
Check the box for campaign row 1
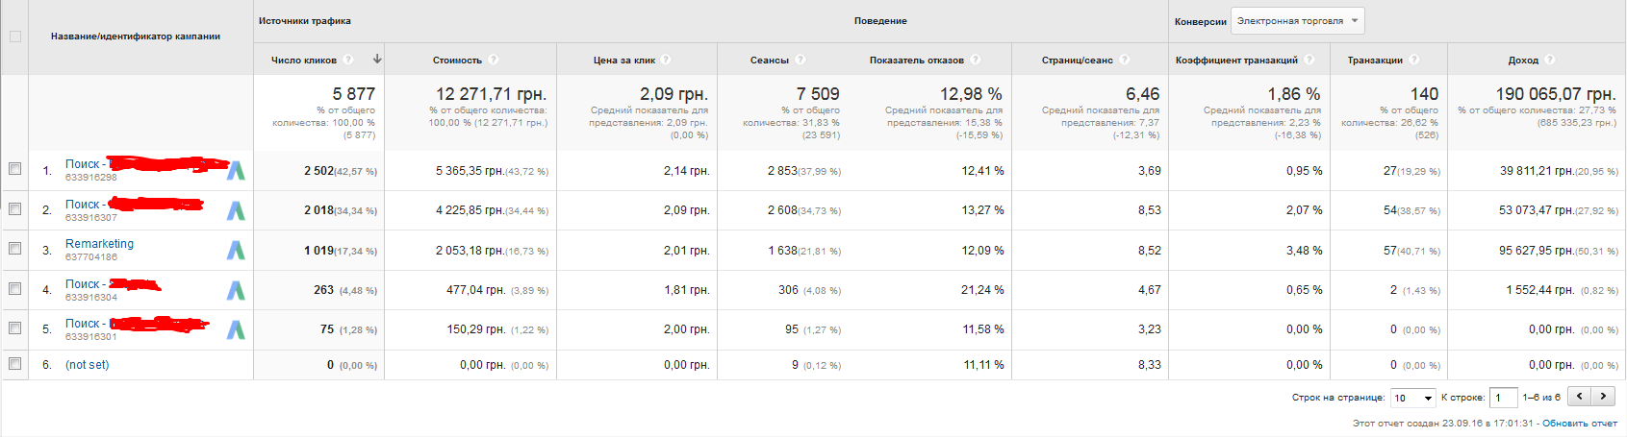[14, 168]
